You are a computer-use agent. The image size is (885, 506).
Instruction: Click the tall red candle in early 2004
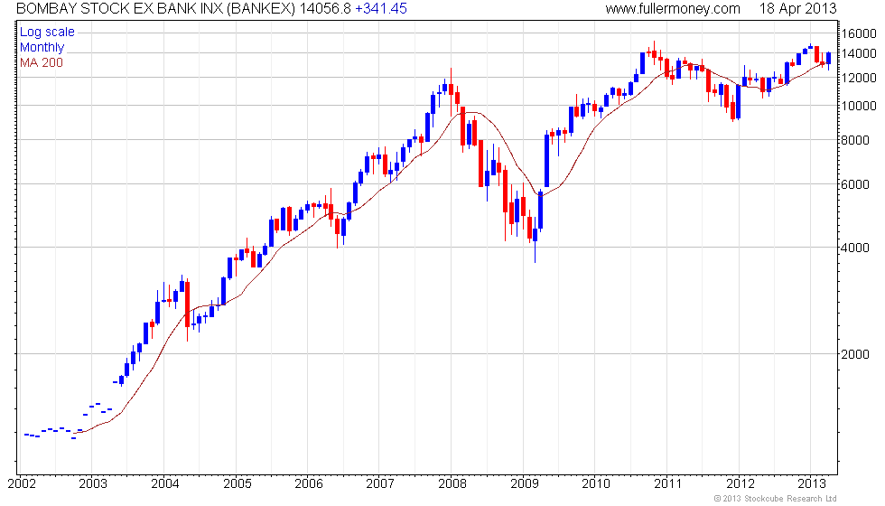coord(188,304)
